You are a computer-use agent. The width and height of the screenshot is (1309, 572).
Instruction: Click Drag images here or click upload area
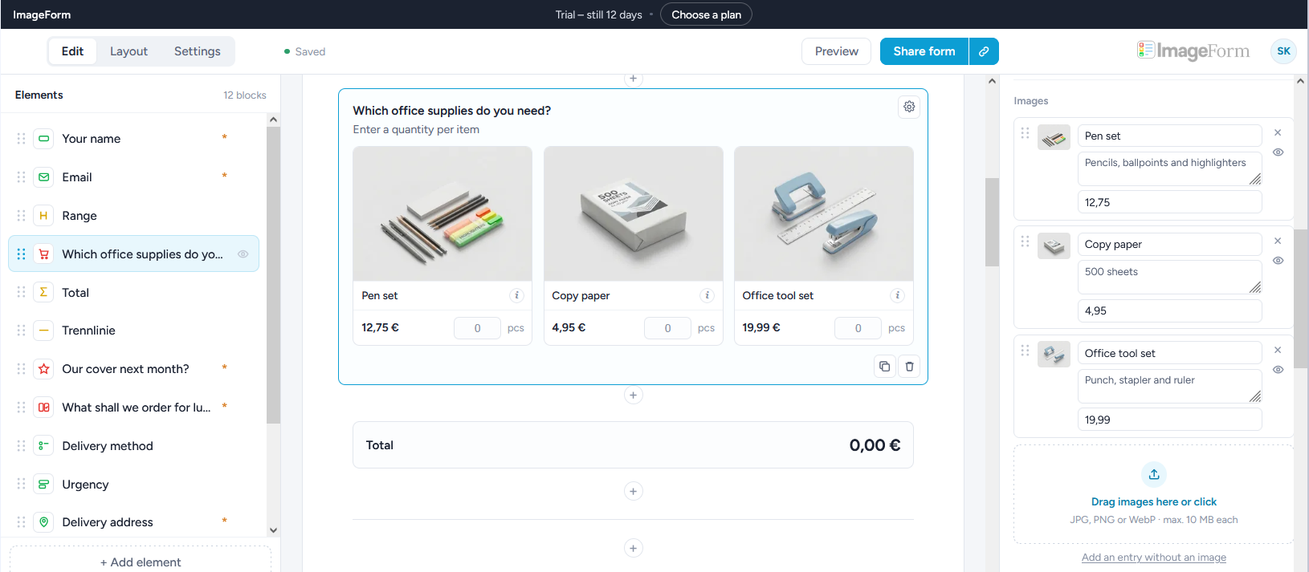1153,494
